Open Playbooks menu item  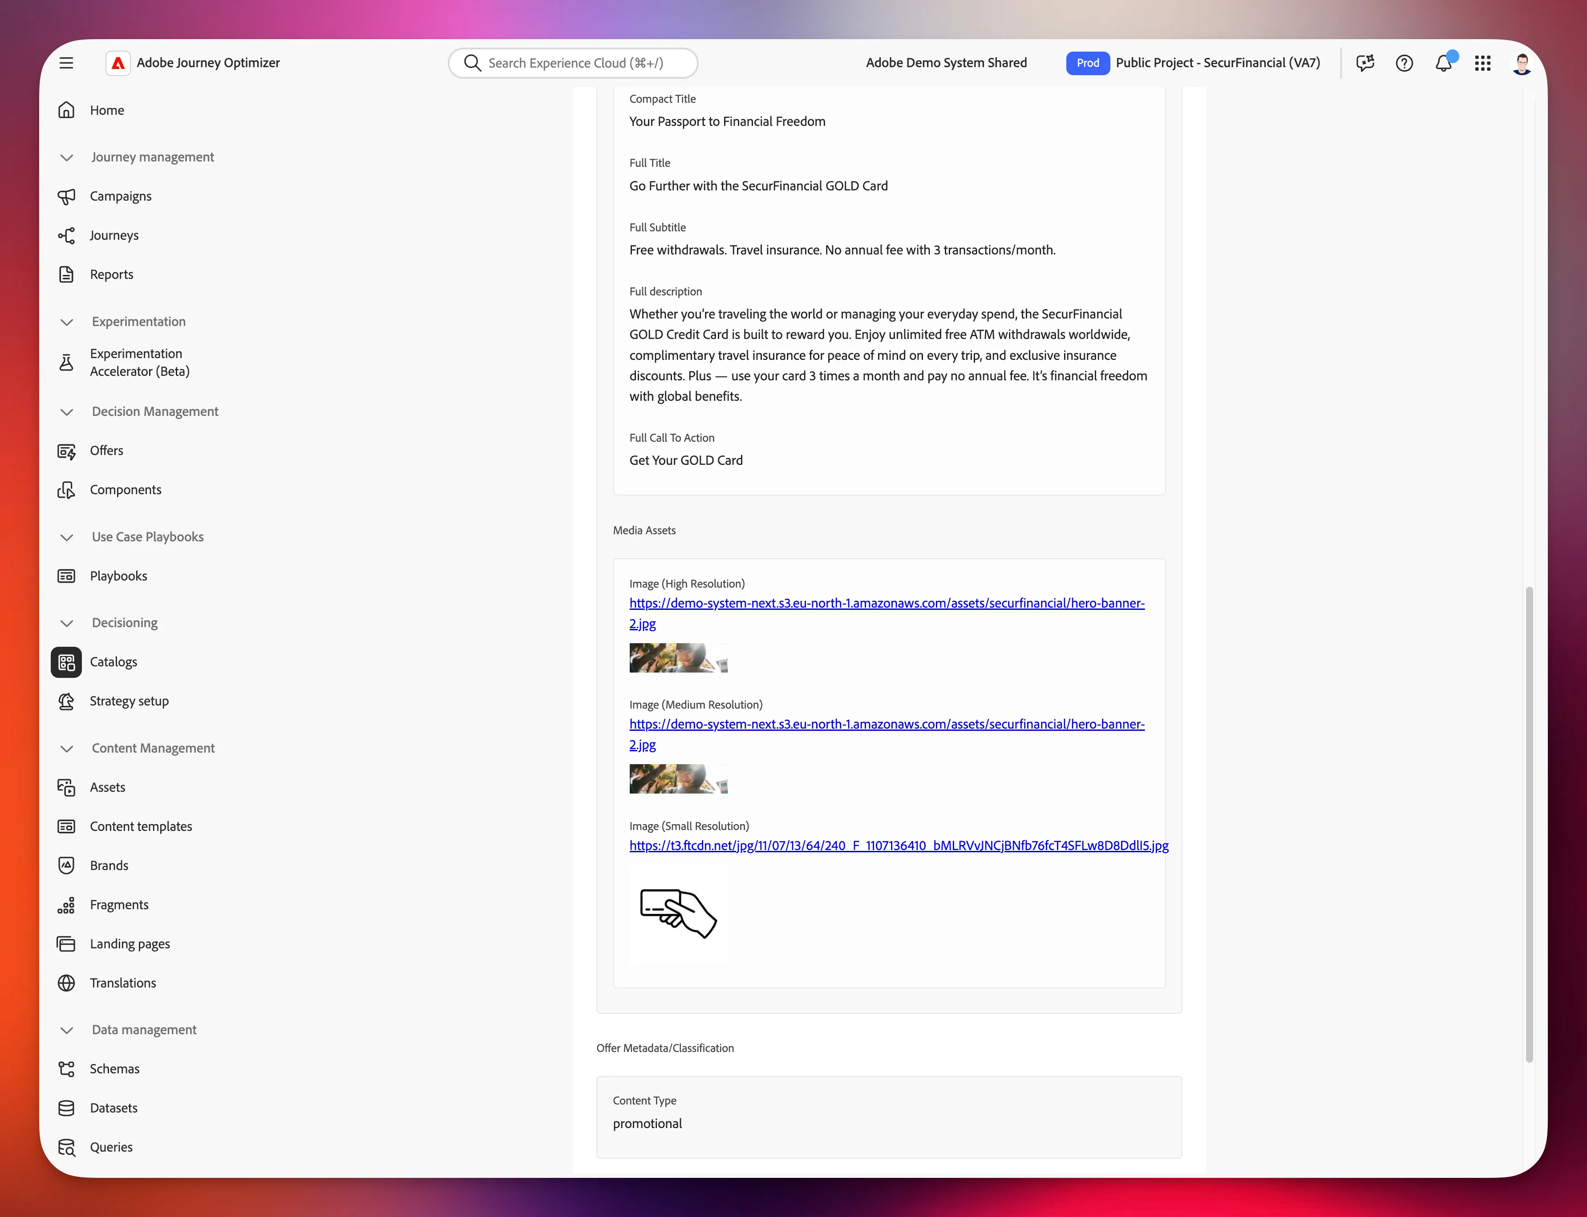118,576
